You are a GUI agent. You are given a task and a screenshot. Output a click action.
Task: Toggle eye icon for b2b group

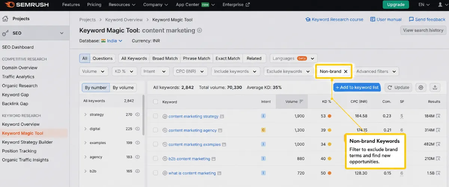[137, 171]
